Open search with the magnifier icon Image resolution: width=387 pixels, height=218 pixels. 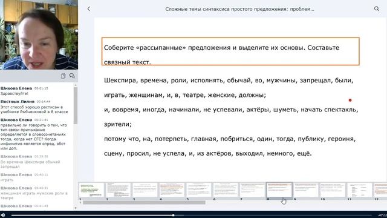(x=376, y=9)
